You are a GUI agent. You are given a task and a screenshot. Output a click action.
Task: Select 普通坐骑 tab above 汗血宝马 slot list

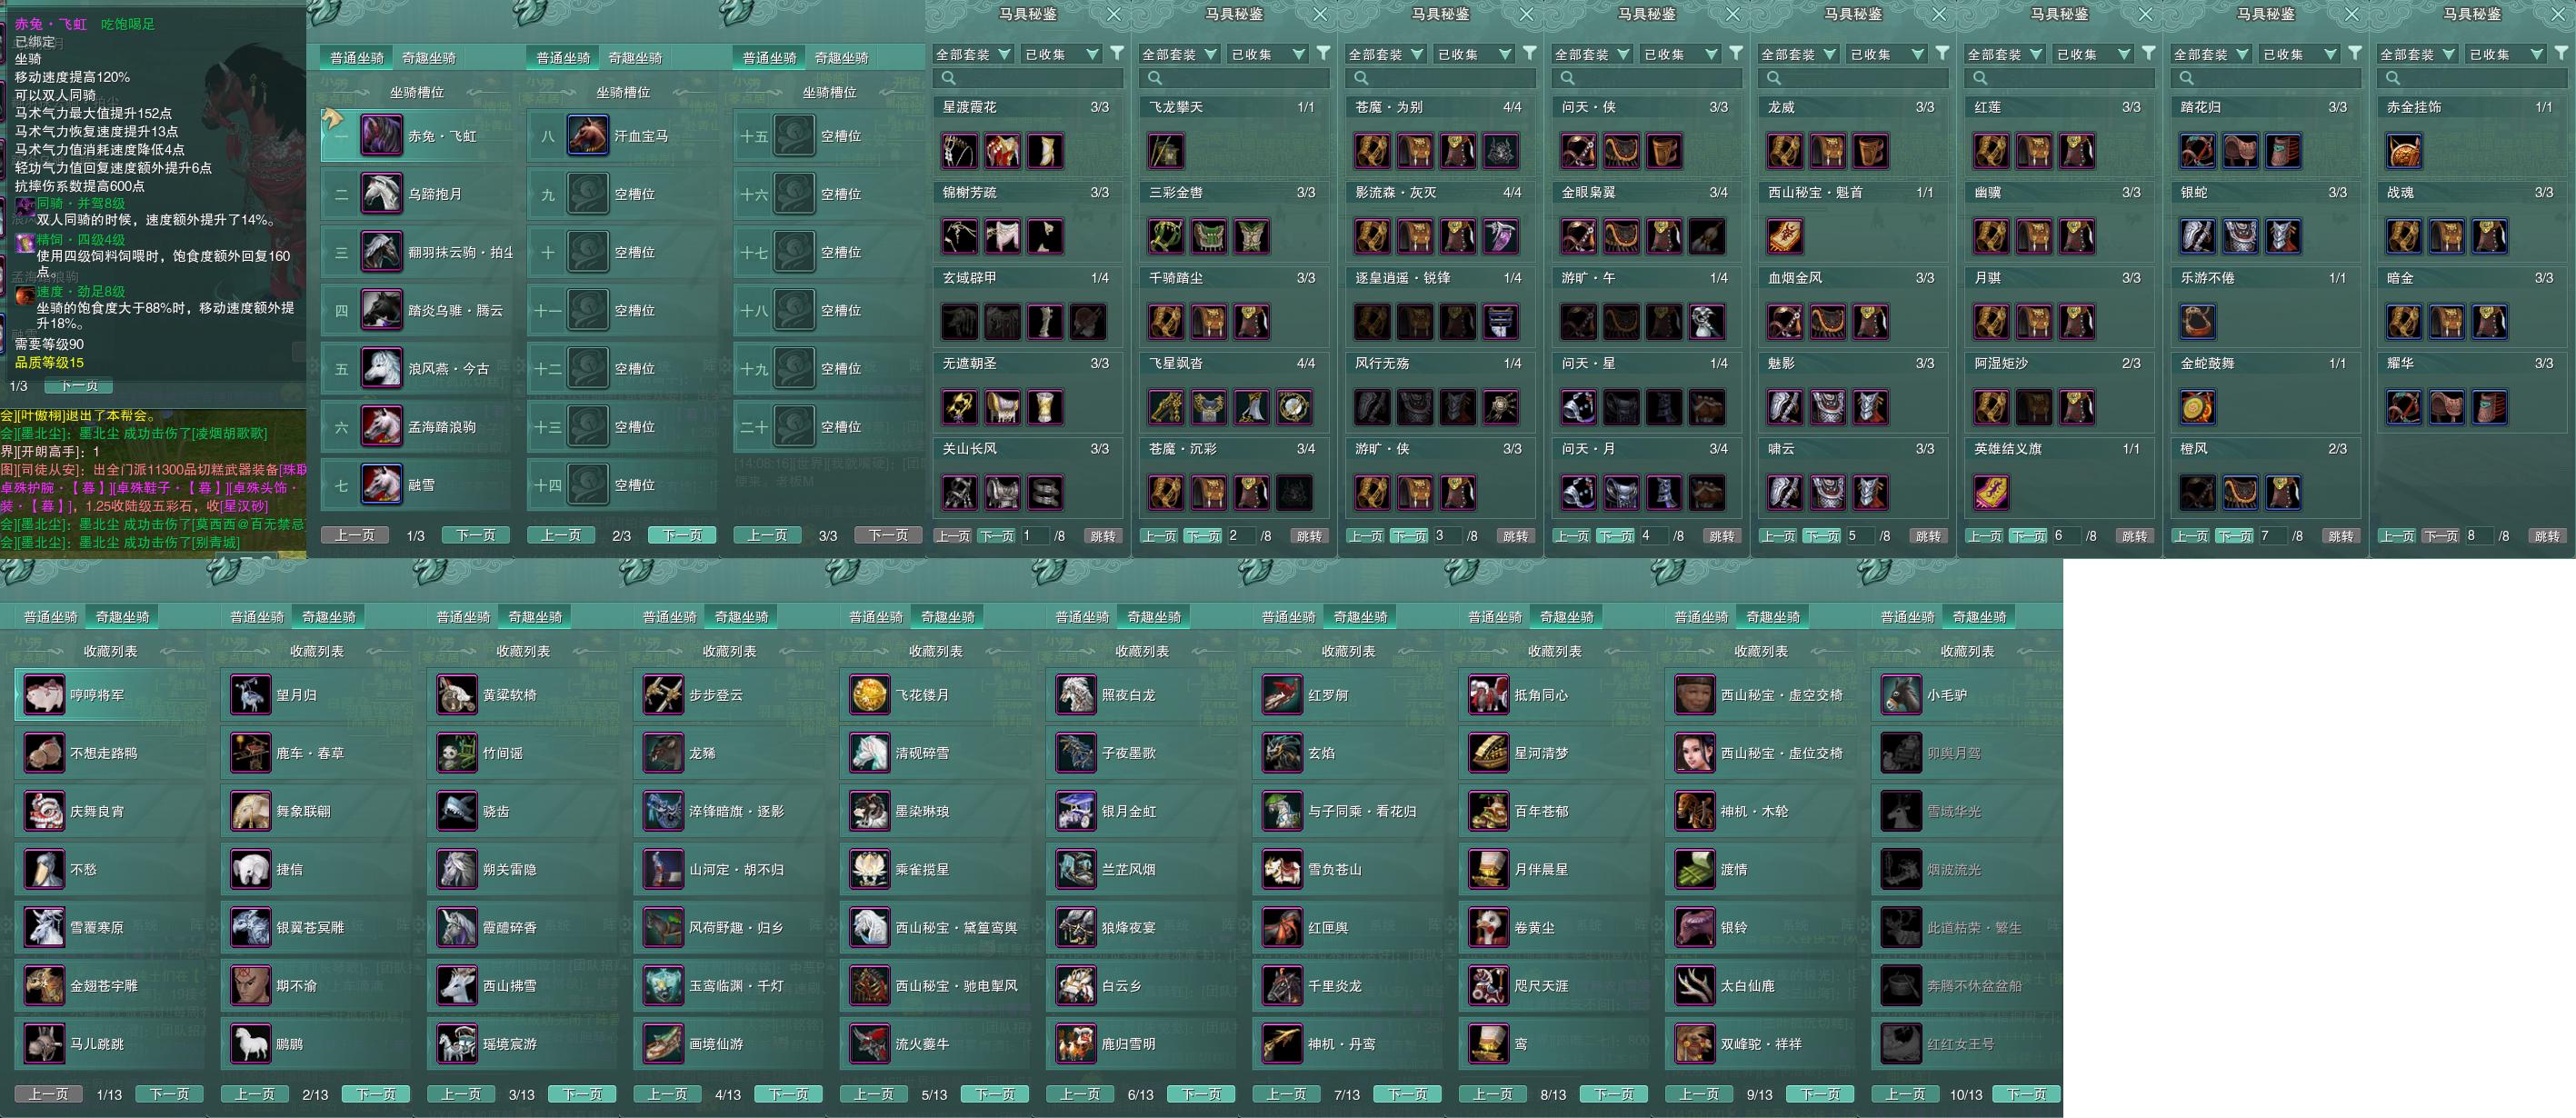tap(563, 58)
